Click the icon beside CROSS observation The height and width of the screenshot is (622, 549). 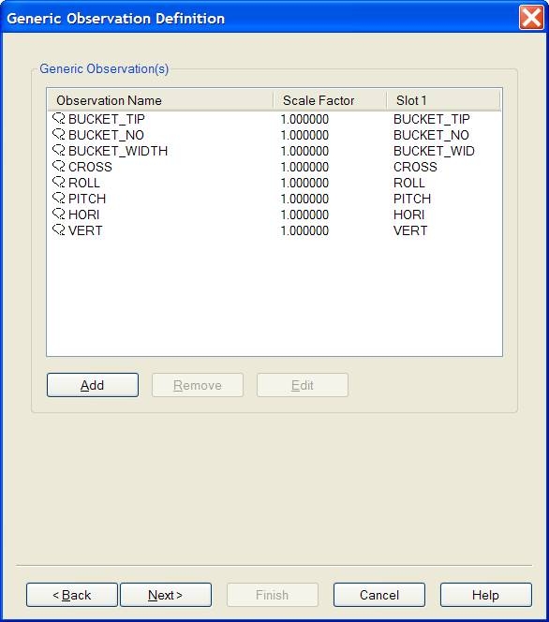59,166
